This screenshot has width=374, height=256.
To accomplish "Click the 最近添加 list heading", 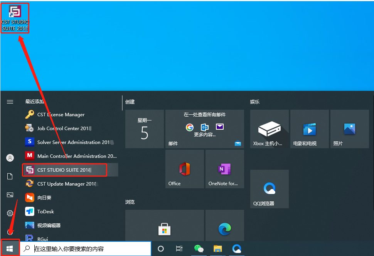I will (35, 102).
